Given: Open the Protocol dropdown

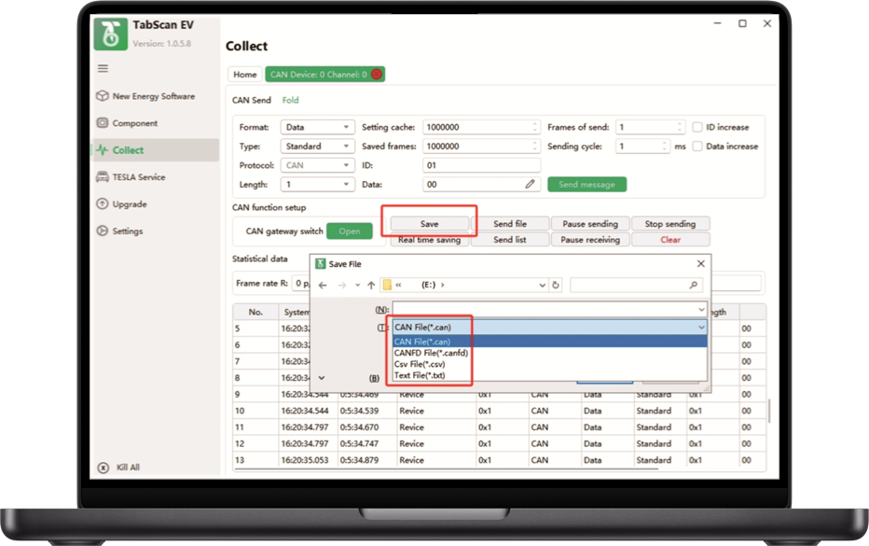Looking at the screenshot, I should pos(318,165).
